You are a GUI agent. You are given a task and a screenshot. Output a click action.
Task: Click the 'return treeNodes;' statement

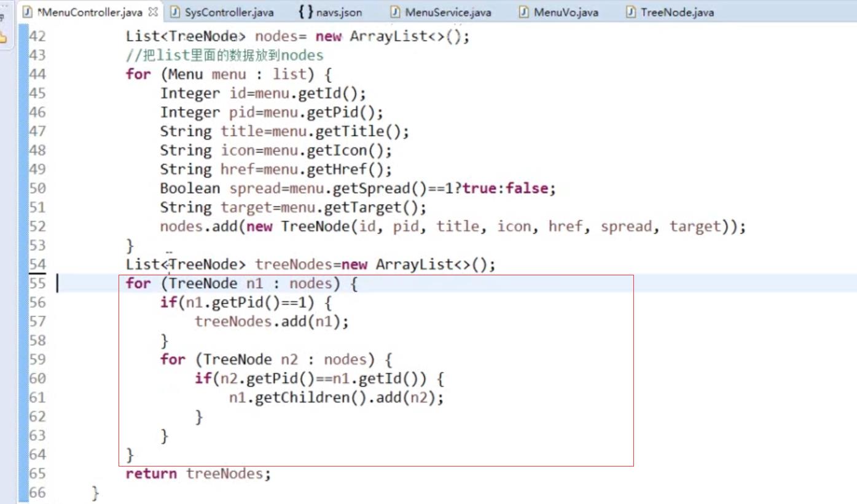198,474
